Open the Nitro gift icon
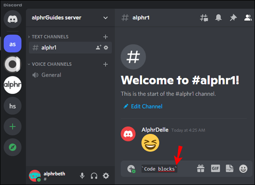The width and height of the screenshot is (255, 185). (x=201, y=168)
